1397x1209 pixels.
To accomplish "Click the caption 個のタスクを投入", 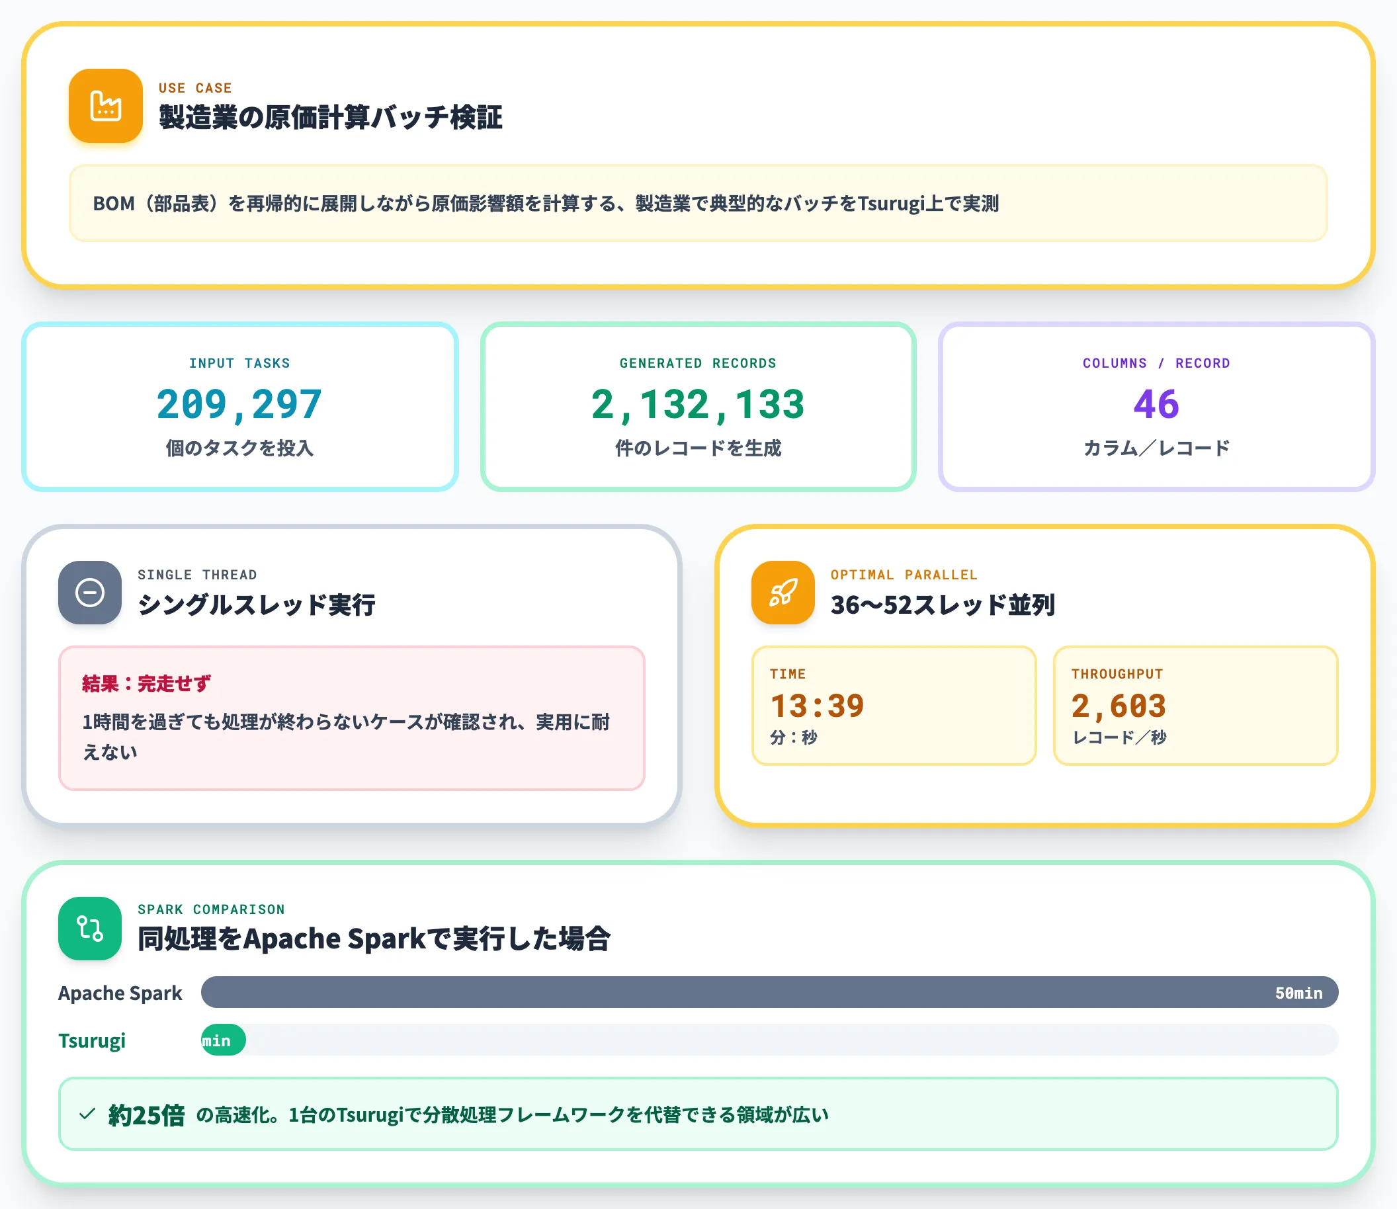I will (239, 448).
